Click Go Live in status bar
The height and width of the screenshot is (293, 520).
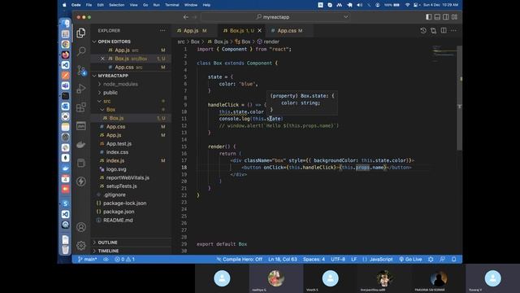[410, 259]
